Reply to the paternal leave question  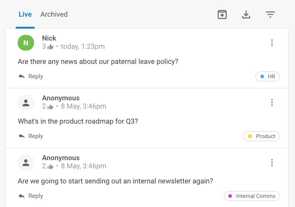[31, 76]
